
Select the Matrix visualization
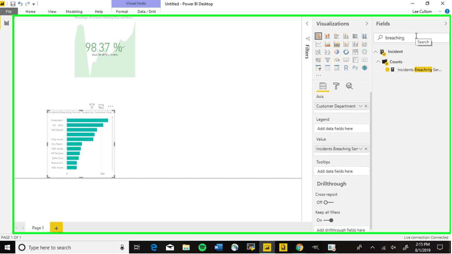pyautogui.click(x=337, y=68)
